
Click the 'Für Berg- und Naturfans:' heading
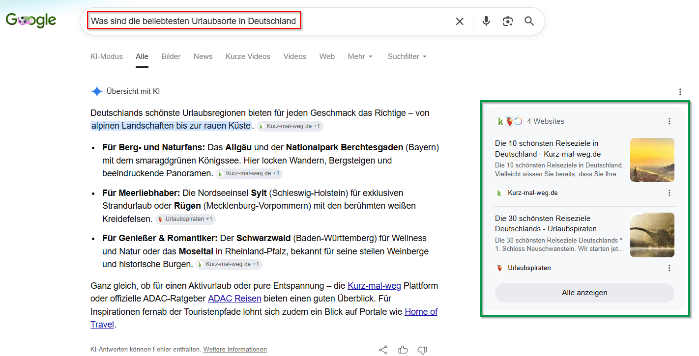pyautogui.click(x=153, y=147)
